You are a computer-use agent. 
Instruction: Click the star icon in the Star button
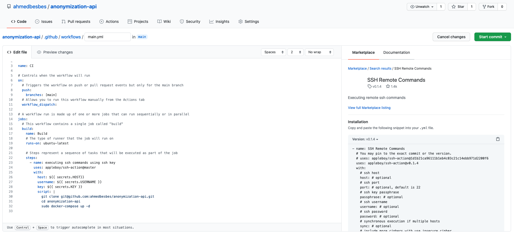tap(454, 7)
